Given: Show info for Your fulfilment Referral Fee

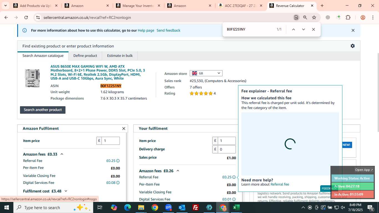Looking at the screenshot, I should tap(234, 177).
